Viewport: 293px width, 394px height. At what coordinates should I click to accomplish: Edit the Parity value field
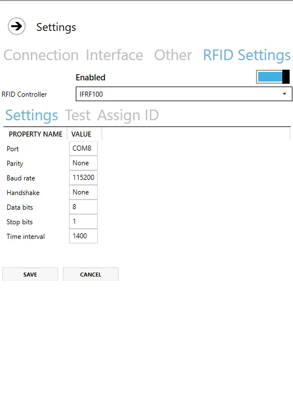pyautogui.click(x=83, y=163)
